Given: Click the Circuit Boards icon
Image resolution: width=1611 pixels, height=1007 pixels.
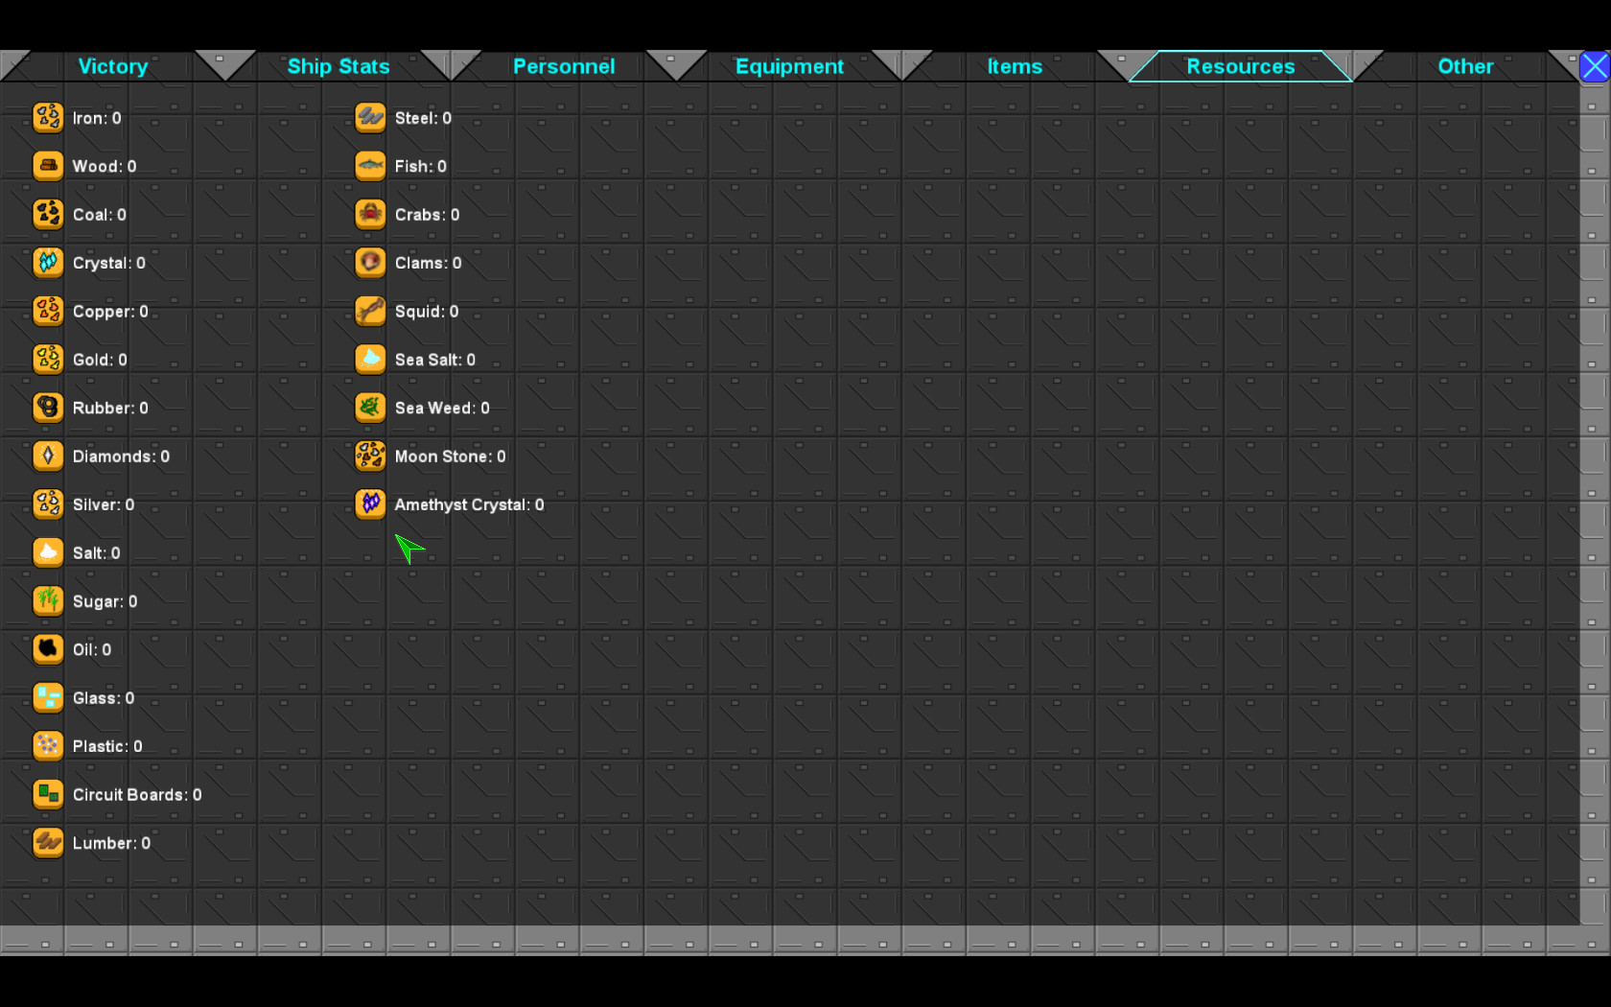Looking at the screenshot, I should point(48,794).
